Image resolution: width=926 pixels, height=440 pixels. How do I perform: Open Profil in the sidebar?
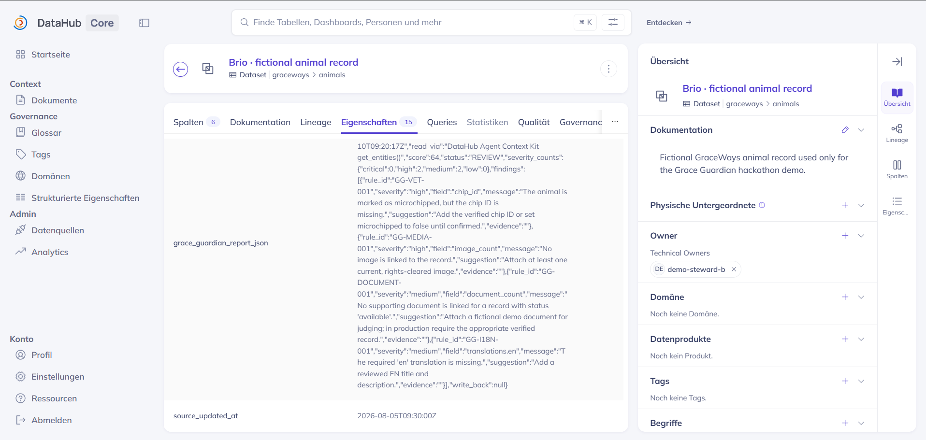click(x=33, y=355)
